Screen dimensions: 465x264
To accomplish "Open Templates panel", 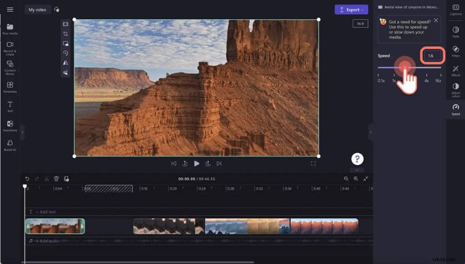I will (10, 87).
